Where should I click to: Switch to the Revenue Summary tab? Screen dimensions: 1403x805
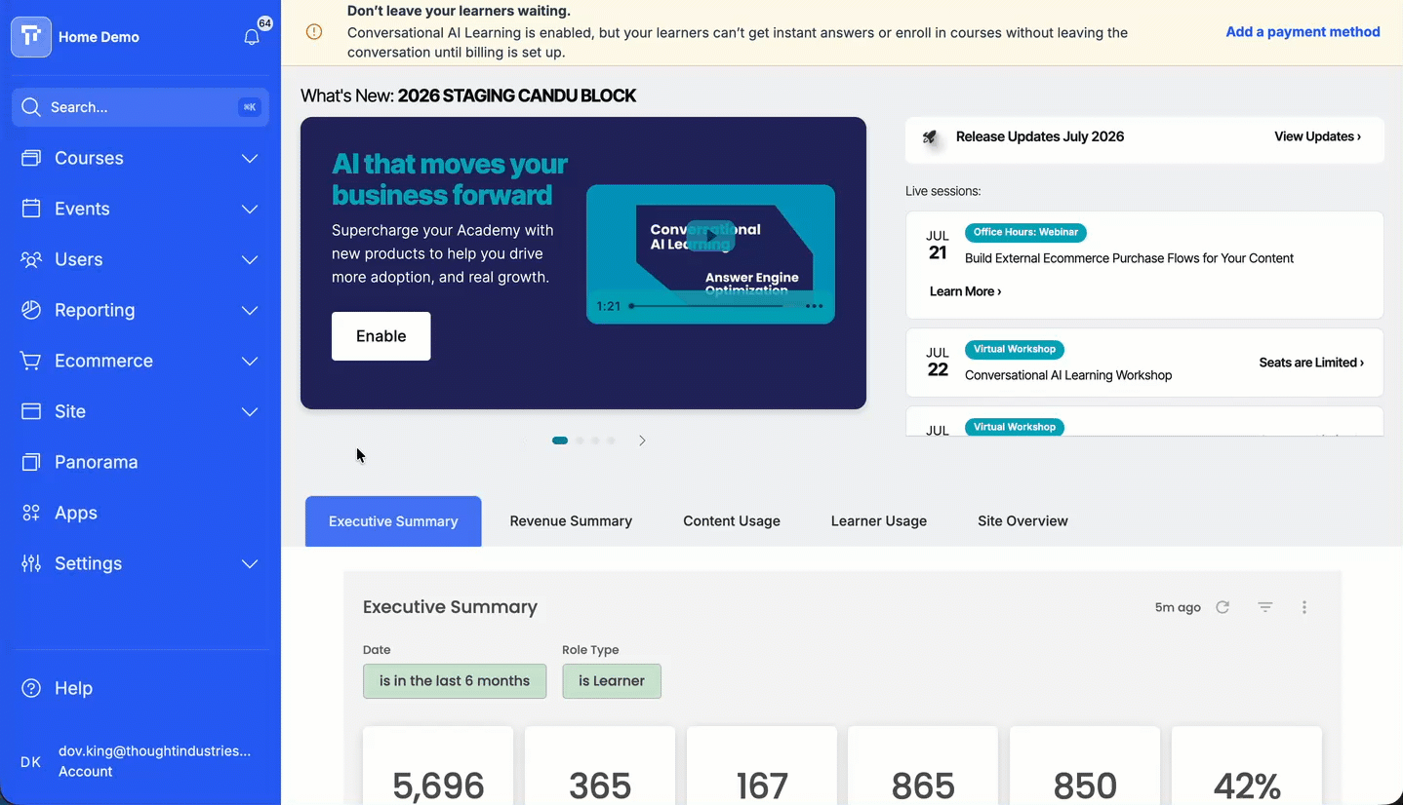571,521
